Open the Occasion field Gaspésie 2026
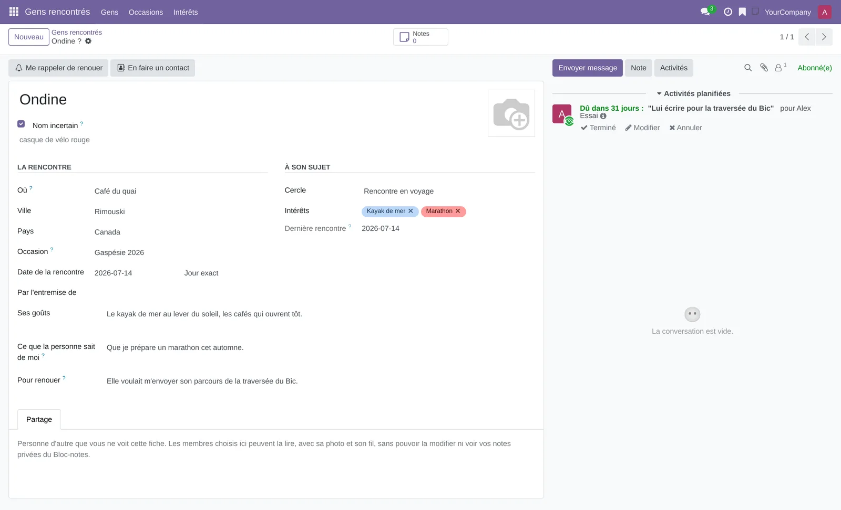This screenshot has height=510, width=841. tap(181, 252)
